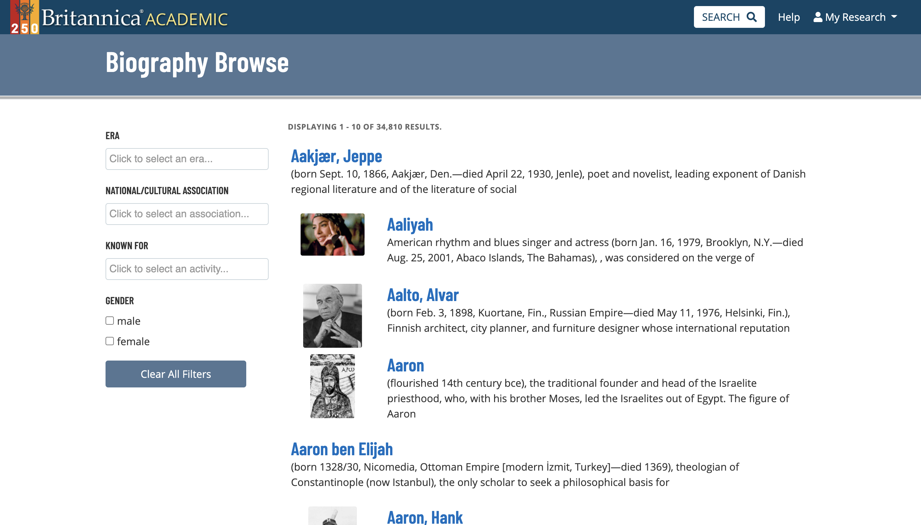Viewport: 921px width, 525px height.
Task: Click Aaron ben Elijah's description text
Action: (515, 474)
